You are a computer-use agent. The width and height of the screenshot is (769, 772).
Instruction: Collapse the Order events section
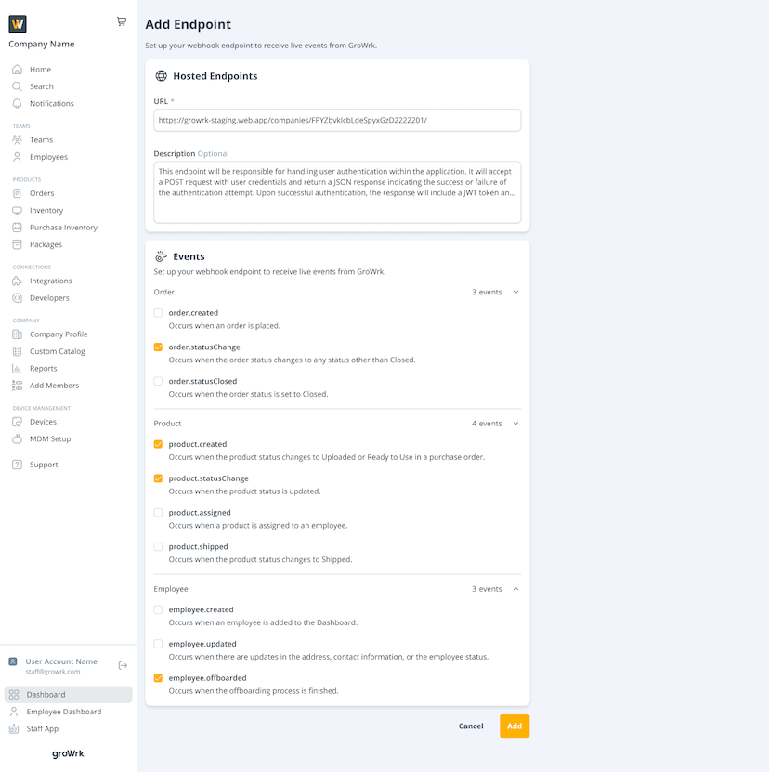(515, 291)
